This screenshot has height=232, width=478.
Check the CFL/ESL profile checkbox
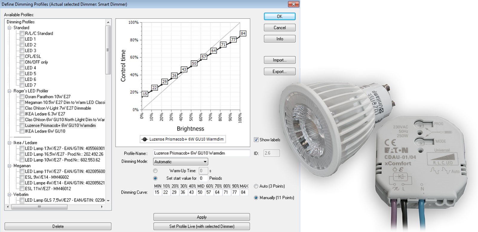click(x=22, y=56)
